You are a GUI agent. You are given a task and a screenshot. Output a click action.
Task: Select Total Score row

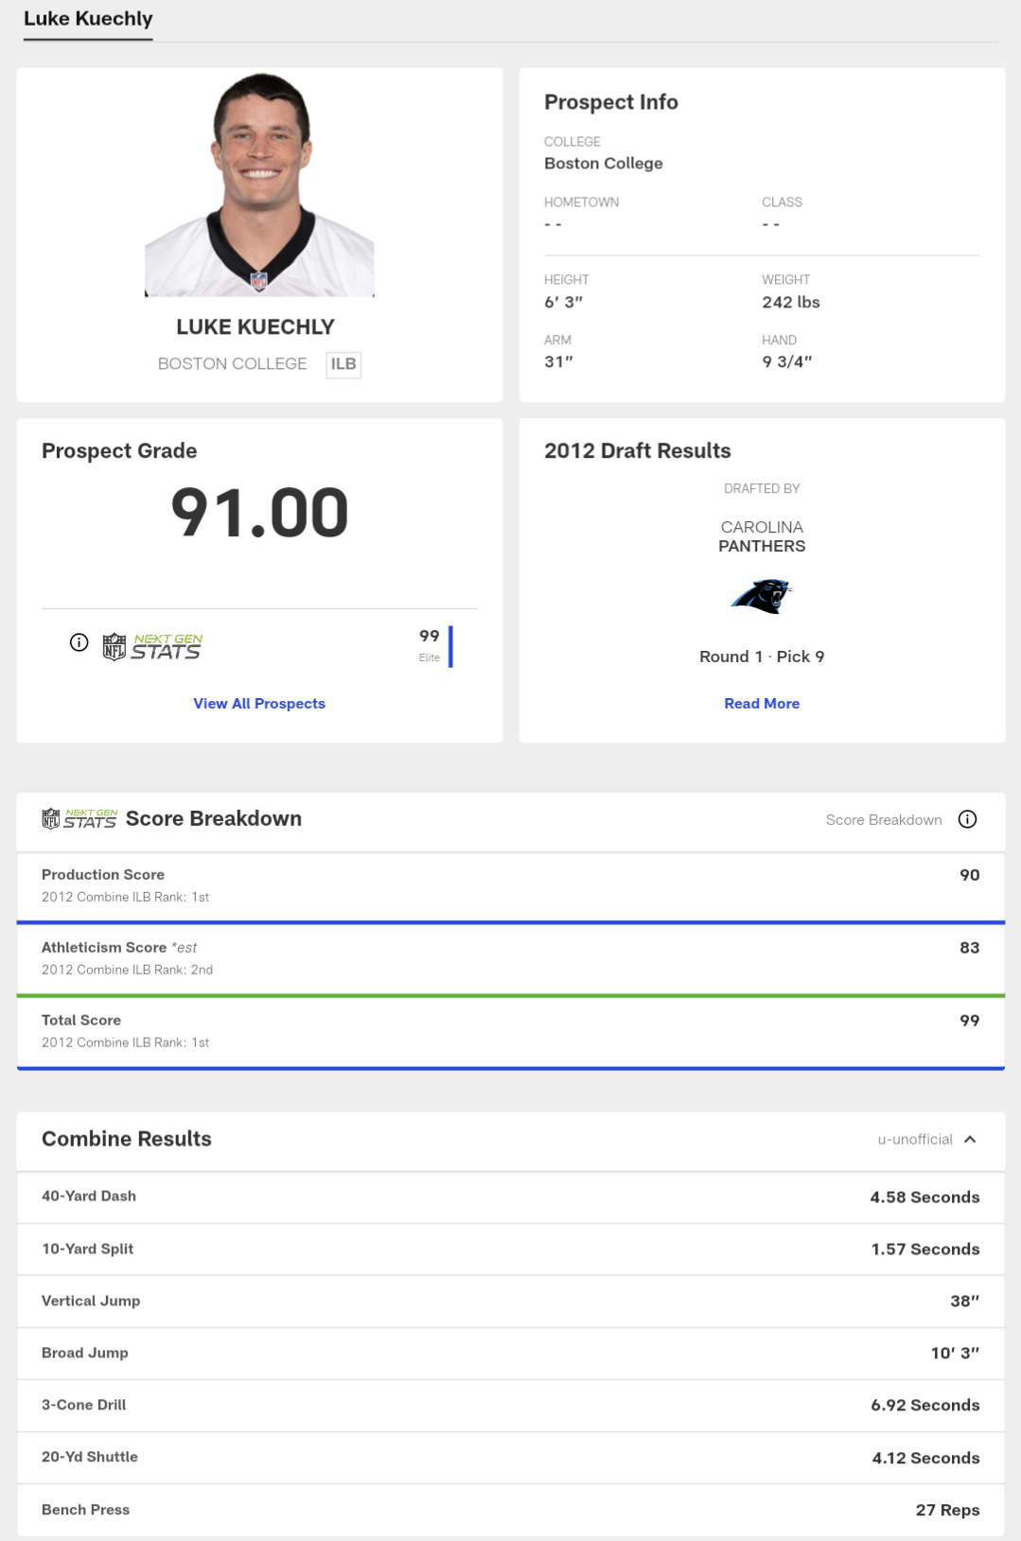tap(511, 1031)
